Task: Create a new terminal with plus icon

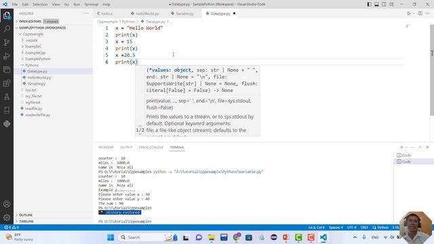Action: 401,147
